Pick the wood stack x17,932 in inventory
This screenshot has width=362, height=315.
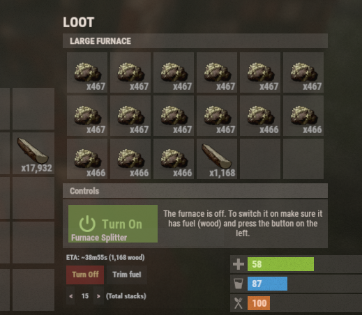pos(33,153)
